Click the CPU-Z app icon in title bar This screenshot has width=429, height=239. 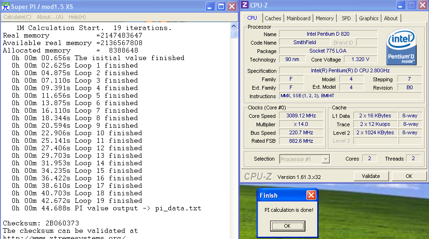245,5
